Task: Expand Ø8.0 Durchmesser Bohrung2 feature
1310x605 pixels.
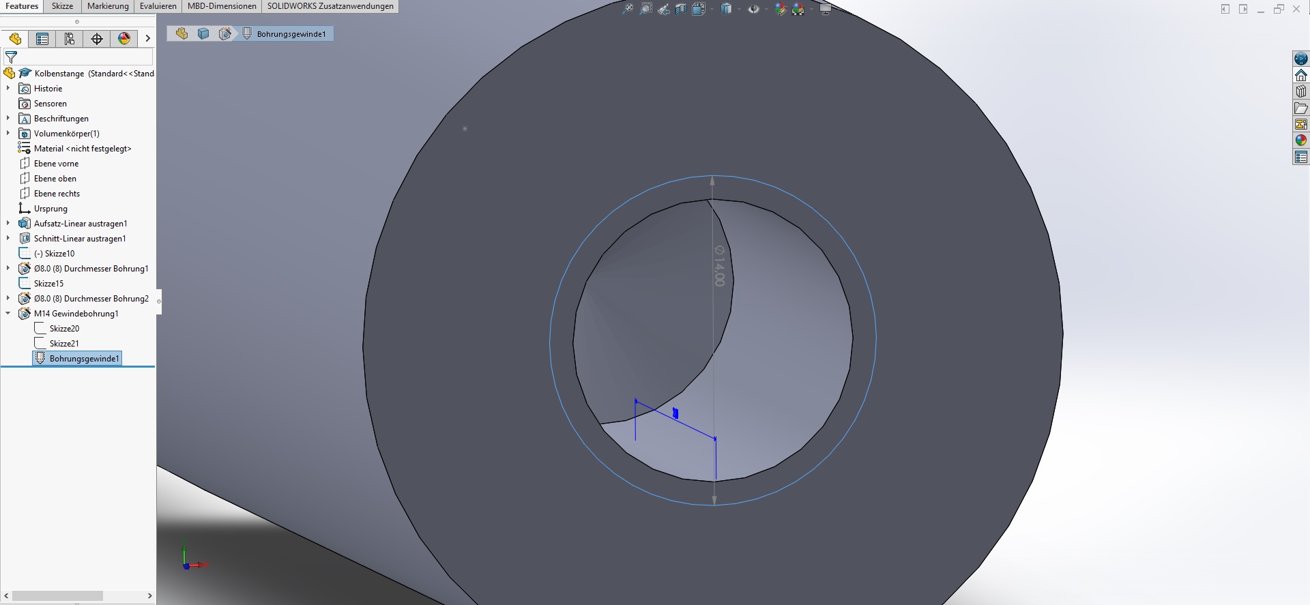Action: [8, 299]
